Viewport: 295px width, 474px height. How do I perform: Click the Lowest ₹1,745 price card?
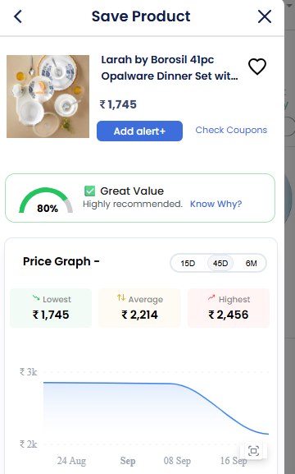[51, 308]
